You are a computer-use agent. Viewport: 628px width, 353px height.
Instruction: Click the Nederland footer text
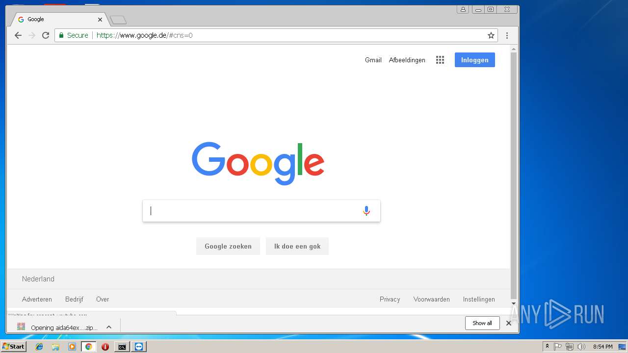click(x=38, y=279)
